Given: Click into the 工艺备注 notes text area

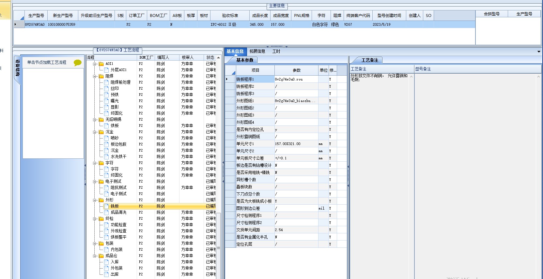Looking at the screenshot, I should pyautogui.click(x=379, y=176).
